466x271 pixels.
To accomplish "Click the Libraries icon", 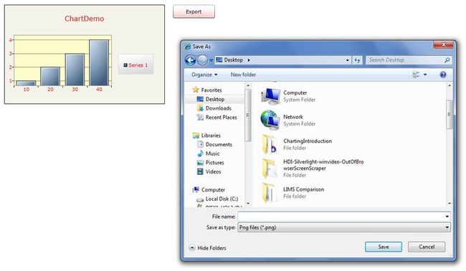I will (x=196, y=135).
